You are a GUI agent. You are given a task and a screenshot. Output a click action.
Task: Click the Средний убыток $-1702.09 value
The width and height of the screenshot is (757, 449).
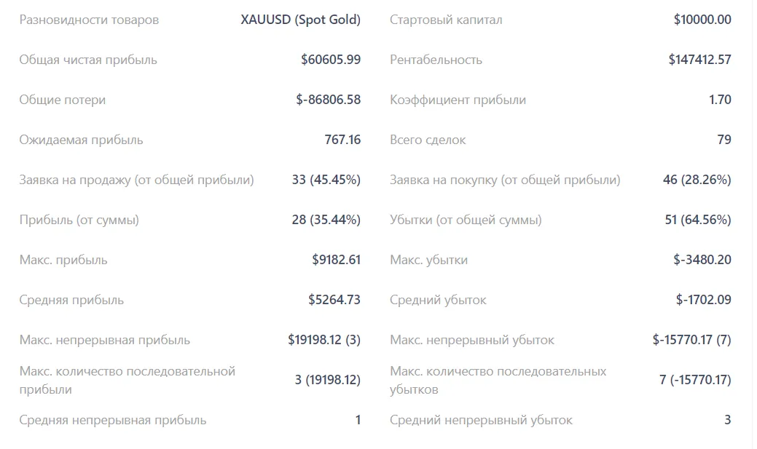pyautogui.click(x=703, y=300)
